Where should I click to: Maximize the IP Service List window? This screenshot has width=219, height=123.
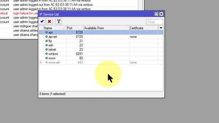point(156,14)
